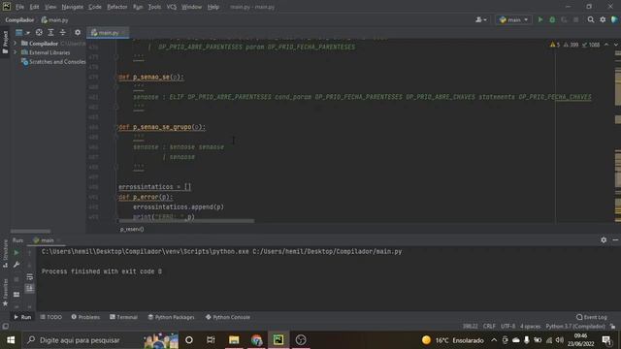Open the Run menu

pyautogui.click(x=138, y=7)
